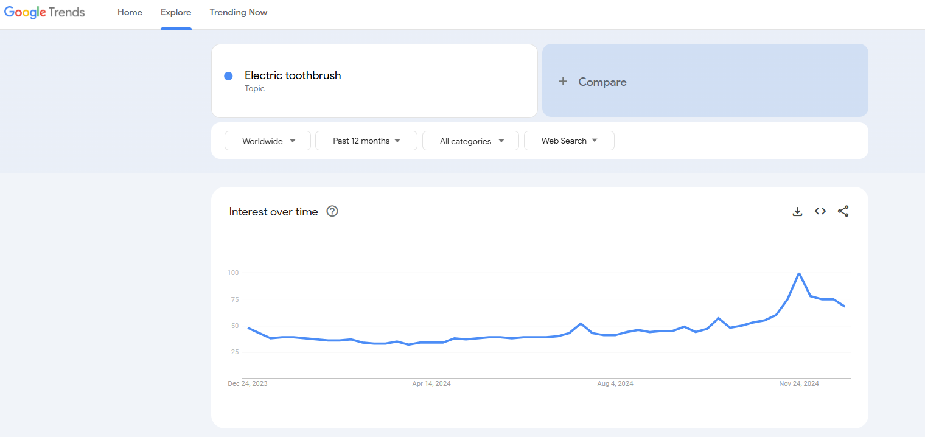The height and width of the screenshot is (437, 925).
Task: Click the 25 value on the y-axis
Action: pos(234,352)
